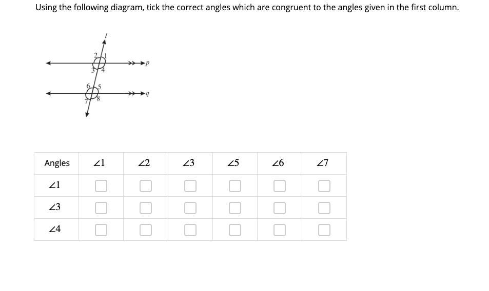Tick ∠1 row checkbox under ∠2 column
The width and height of the screenshot is (489, 291).
pos(146,186)
